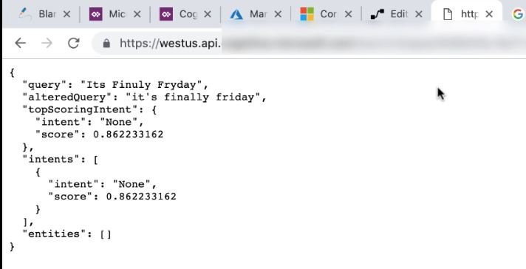Click the alteredQuery value text in JSON
The width and height of the screenshot is (526, 269).
click(193, 98)
